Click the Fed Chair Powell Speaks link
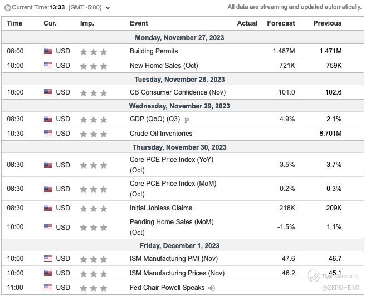Image resolution: width=366 pixels, height=296 pixels. tap(167, 288)
